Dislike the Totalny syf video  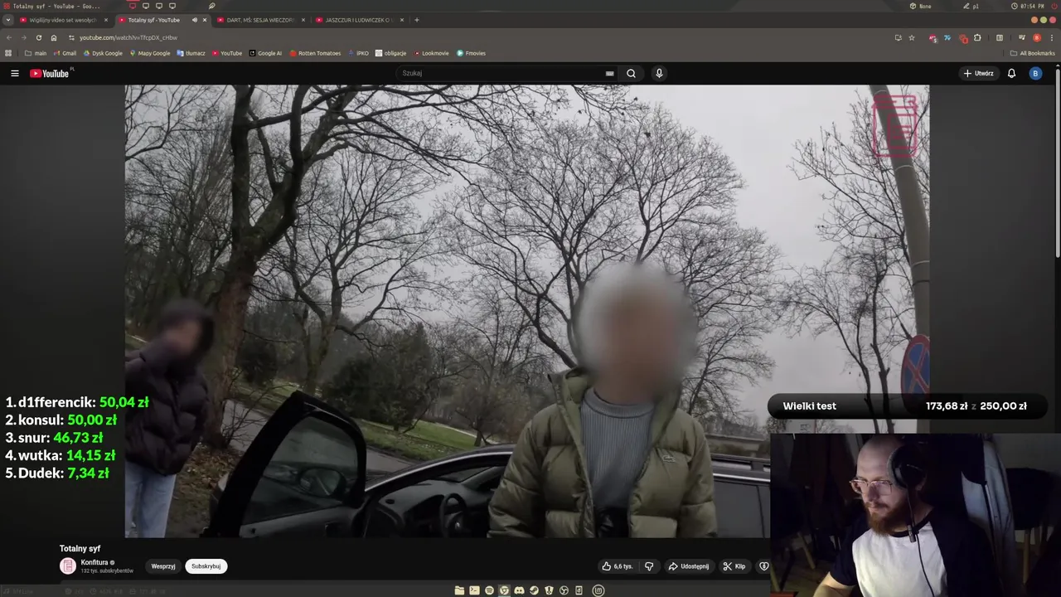pyautogui.click(x=649, y=566)
